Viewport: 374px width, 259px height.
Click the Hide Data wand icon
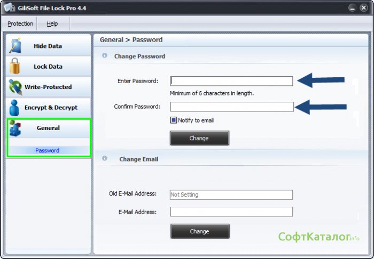click(15, 46)
